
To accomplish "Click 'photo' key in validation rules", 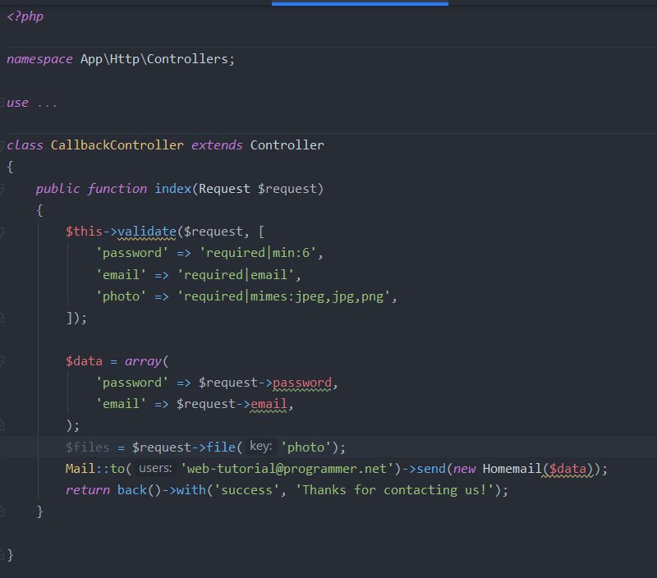I will coord(121,296).
